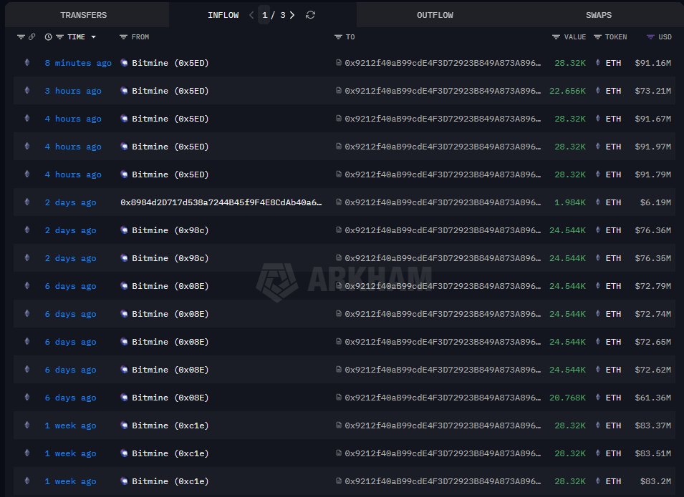Select the ETH token in $91.79M row
This screenshot has height=497, width=684.
(613, 174)
